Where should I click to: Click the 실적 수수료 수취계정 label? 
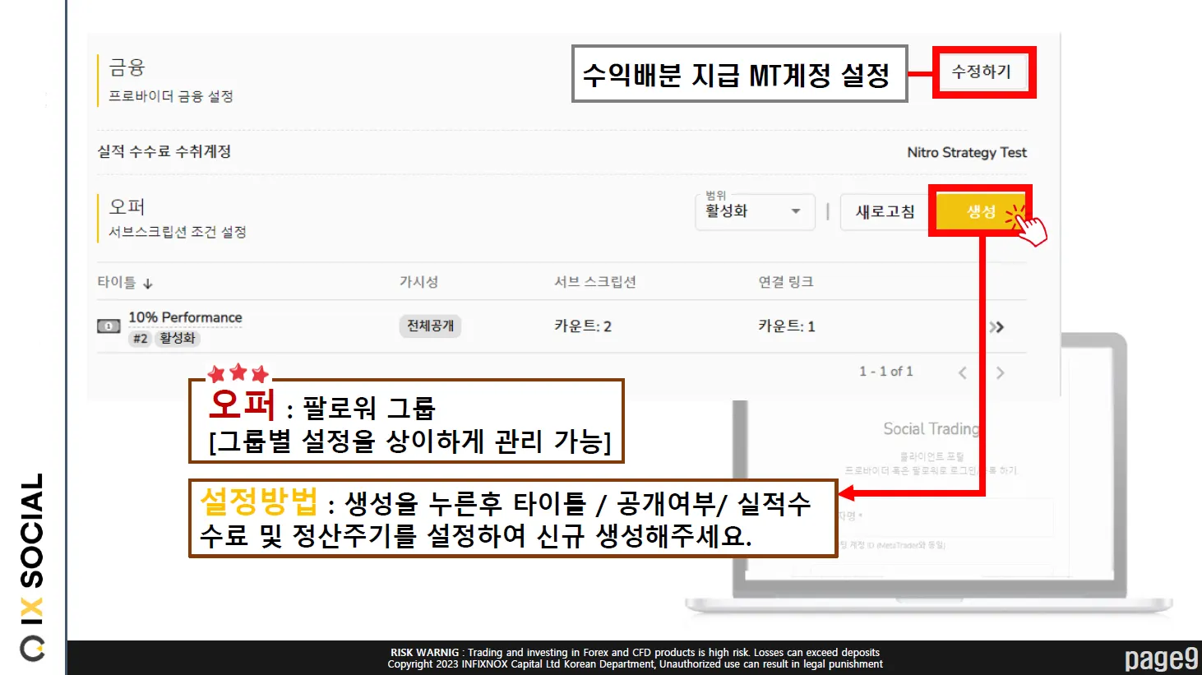click(x=164, y=151)
